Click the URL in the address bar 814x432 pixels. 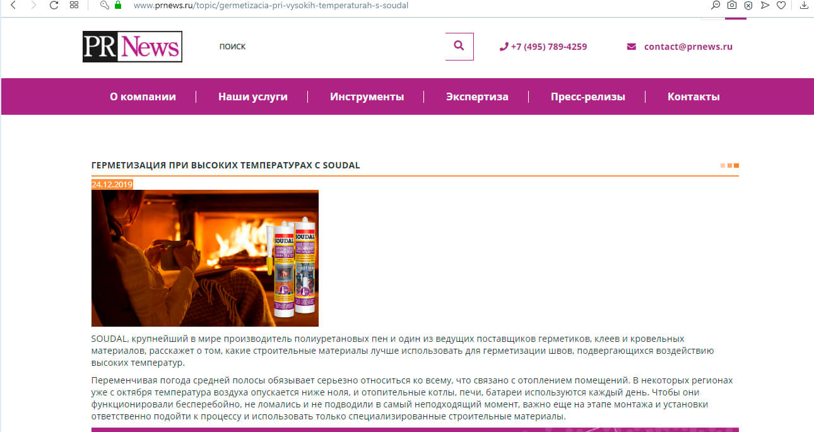[271, 5]
